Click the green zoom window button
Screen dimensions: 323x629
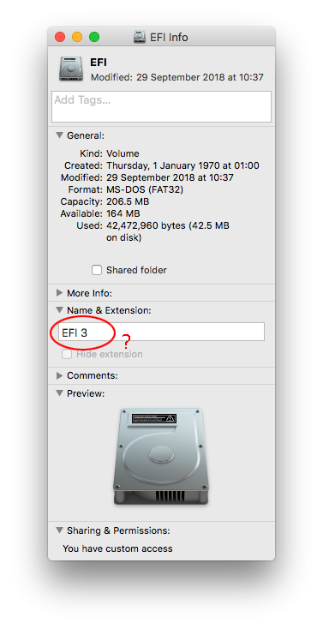pyautogui.click(x=94, y=38)
